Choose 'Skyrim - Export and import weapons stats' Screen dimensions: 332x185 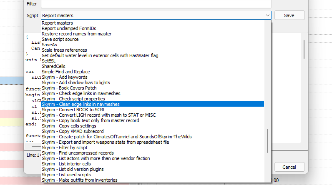pyautogui.click(x=153, y=142)
